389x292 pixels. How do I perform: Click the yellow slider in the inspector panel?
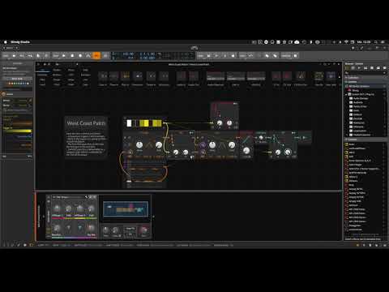click(17, 131)
